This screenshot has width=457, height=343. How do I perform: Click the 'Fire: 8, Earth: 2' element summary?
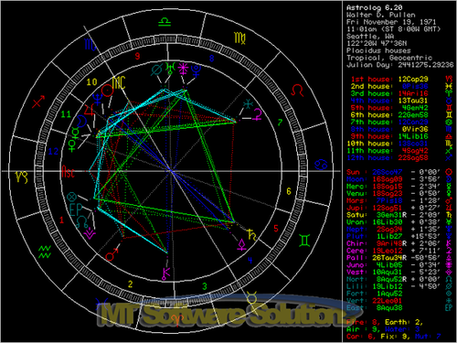click(385, 322)
